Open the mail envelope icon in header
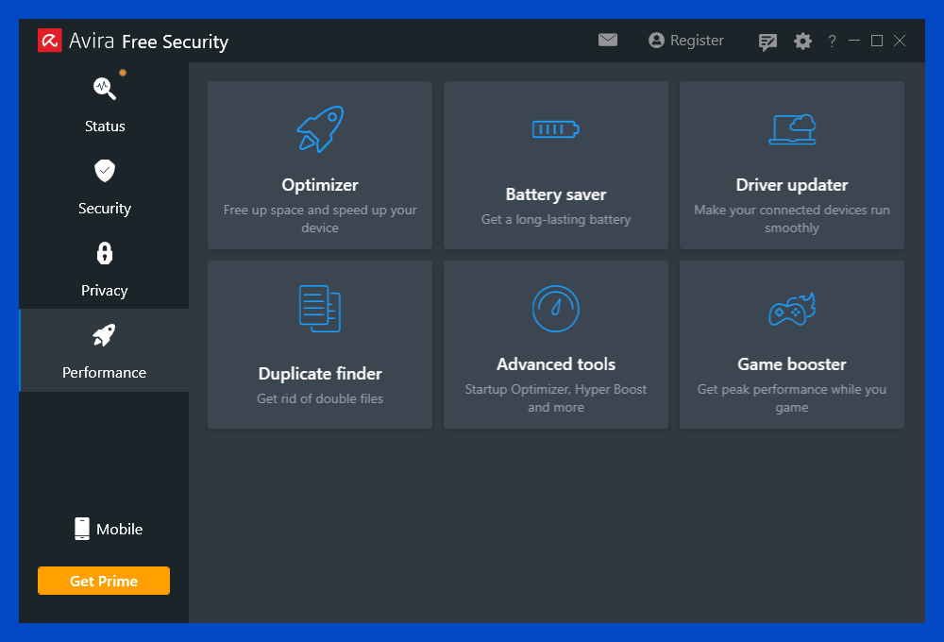This screenshot has width=944, height=642. pos(608,41)
